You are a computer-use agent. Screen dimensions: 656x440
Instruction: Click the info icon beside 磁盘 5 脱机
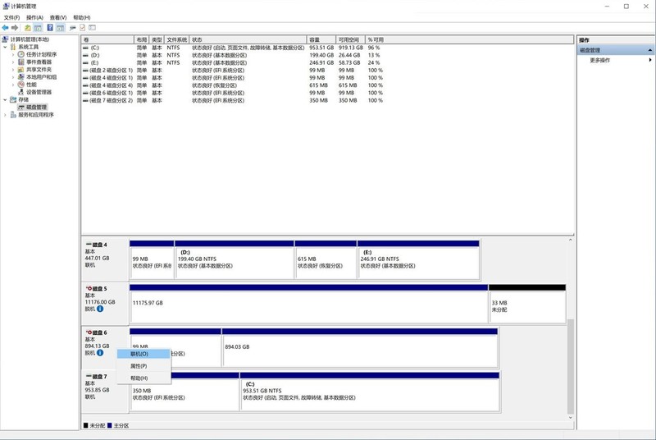100,309
